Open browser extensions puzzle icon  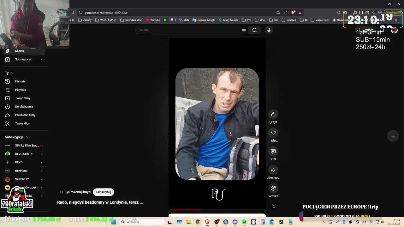(338, 13)
